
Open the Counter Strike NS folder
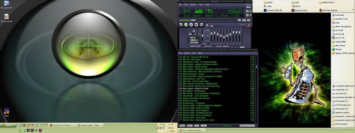click(x=273, y=10)
